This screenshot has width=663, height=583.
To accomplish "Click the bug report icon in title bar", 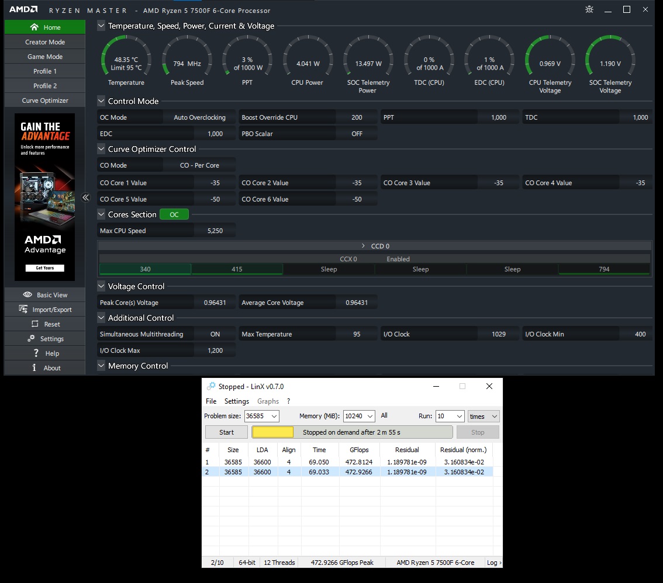I will [589, 9].
